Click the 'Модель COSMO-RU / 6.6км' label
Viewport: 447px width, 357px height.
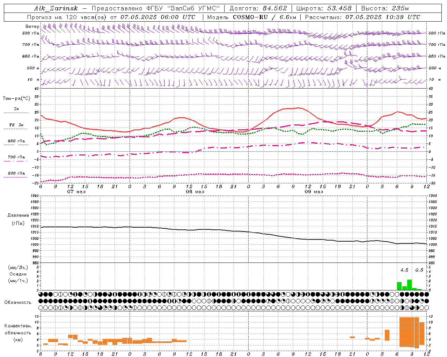252,17
